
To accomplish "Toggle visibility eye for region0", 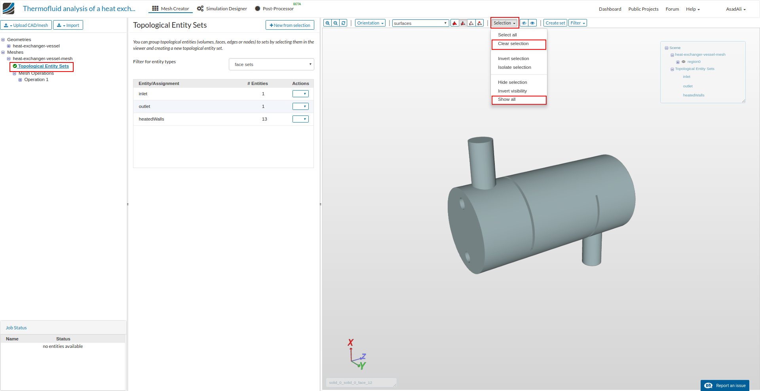I will coord(684,62).
